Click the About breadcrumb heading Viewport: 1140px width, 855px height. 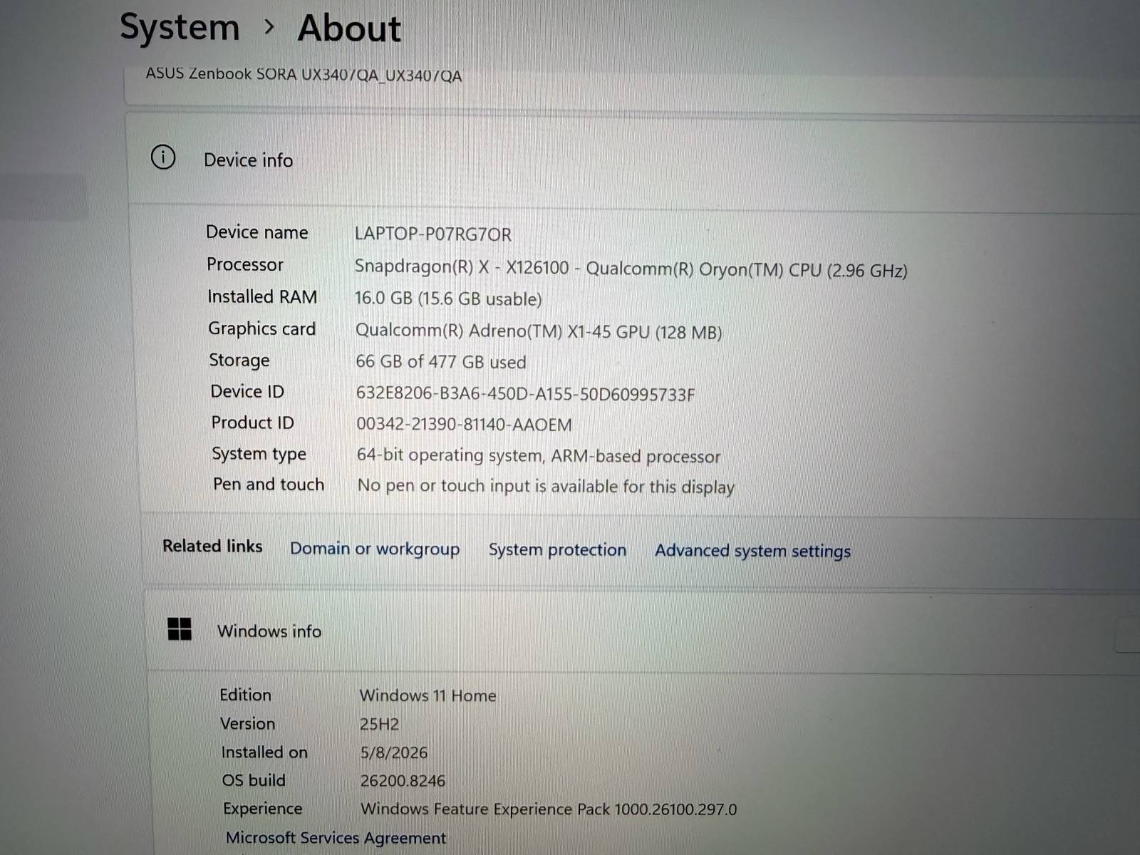point(349,28)
